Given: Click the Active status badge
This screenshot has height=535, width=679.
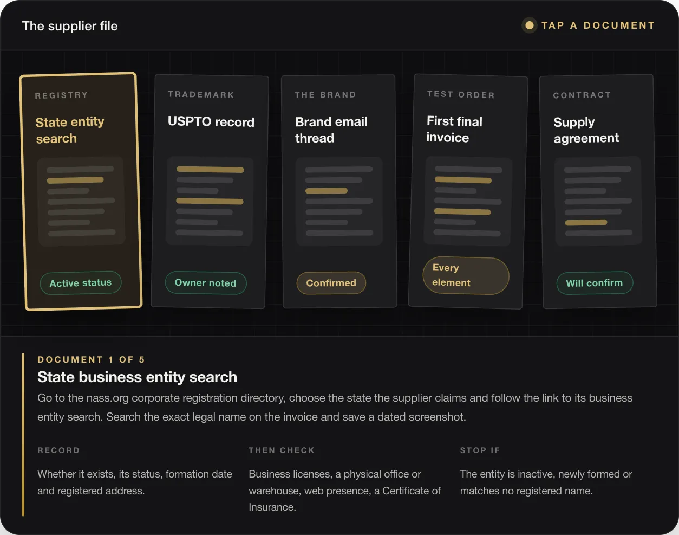Looking at the screenshot, I should (x=81, y=283).
